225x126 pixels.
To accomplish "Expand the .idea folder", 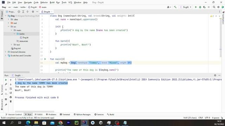I will click(x=8, y=19).
